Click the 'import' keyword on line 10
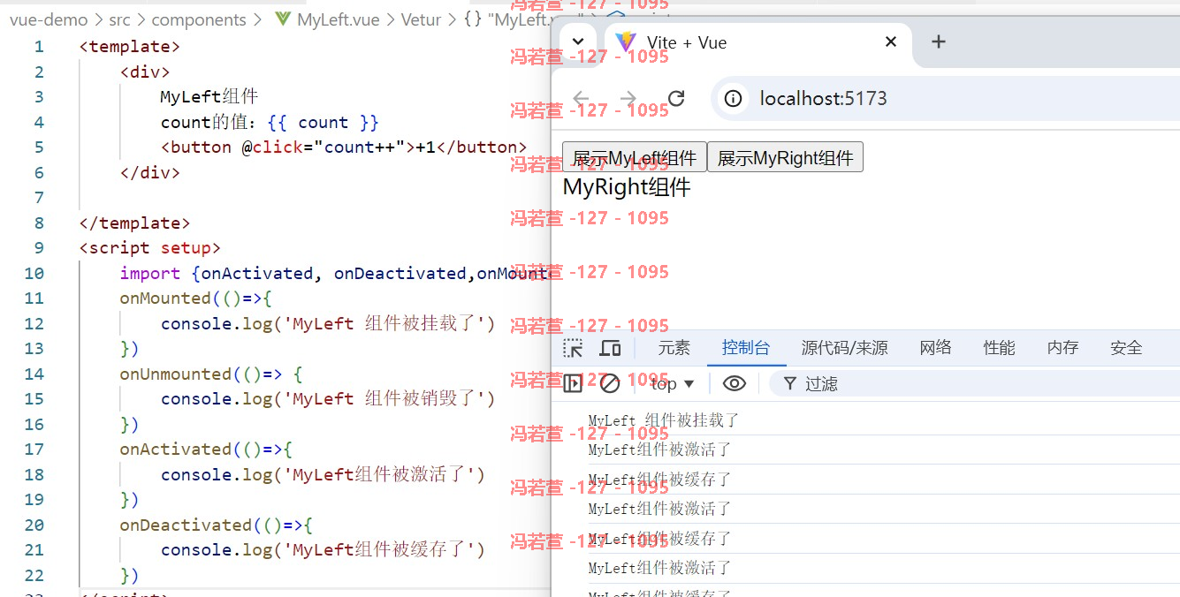The image size is (1180, 597). [149, 273]
